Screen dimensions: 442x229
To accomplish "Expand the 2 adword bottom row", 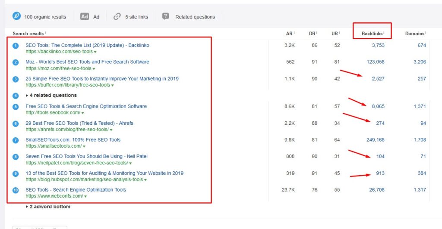I will pyautogui.click(x=48, y=207).
